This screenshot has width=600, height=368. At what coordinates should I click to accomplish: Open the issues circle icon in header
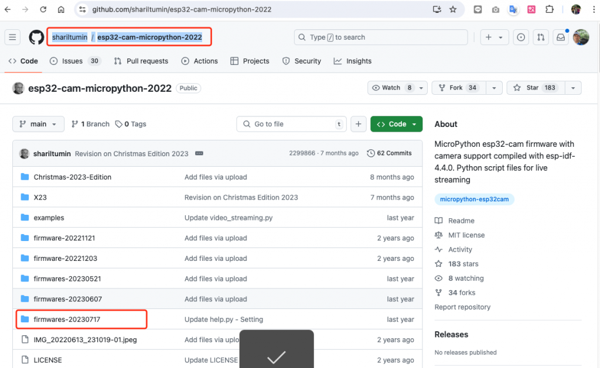tap(521, 37)
